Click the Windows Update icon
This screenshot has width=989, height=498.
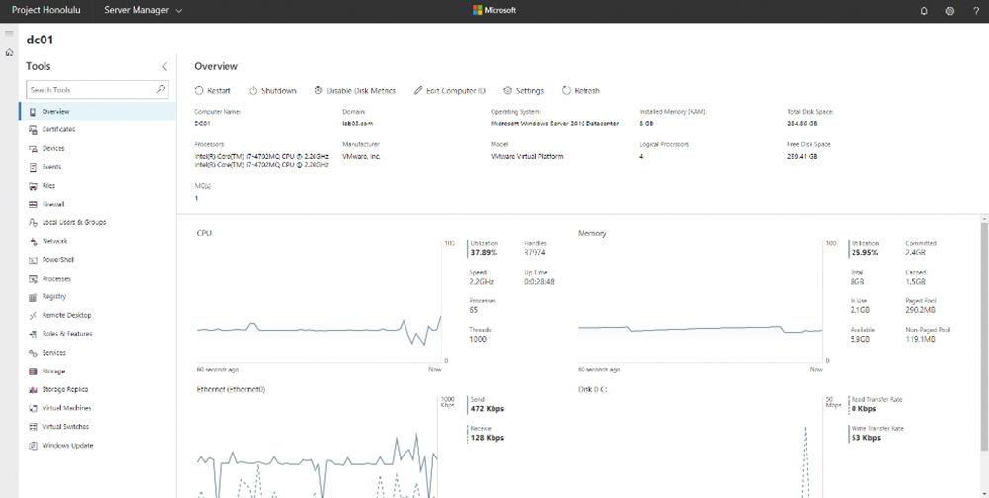pos(33,445)
